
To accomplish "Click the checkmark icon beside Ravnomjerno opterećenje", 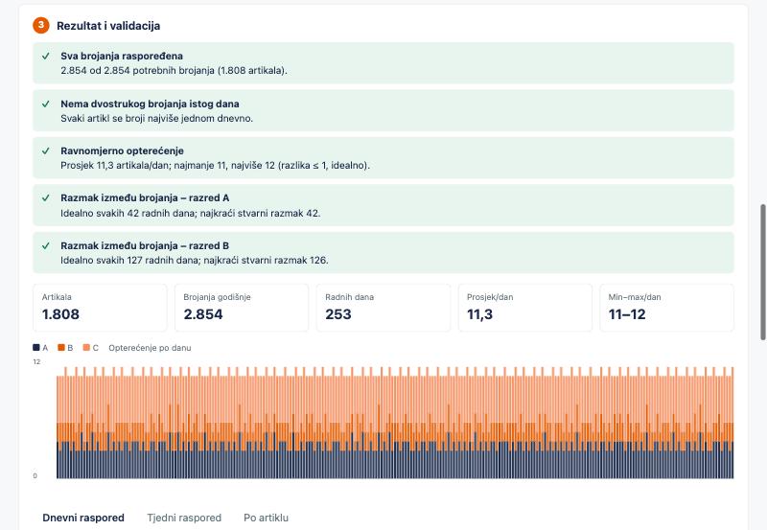I will 46,151.
